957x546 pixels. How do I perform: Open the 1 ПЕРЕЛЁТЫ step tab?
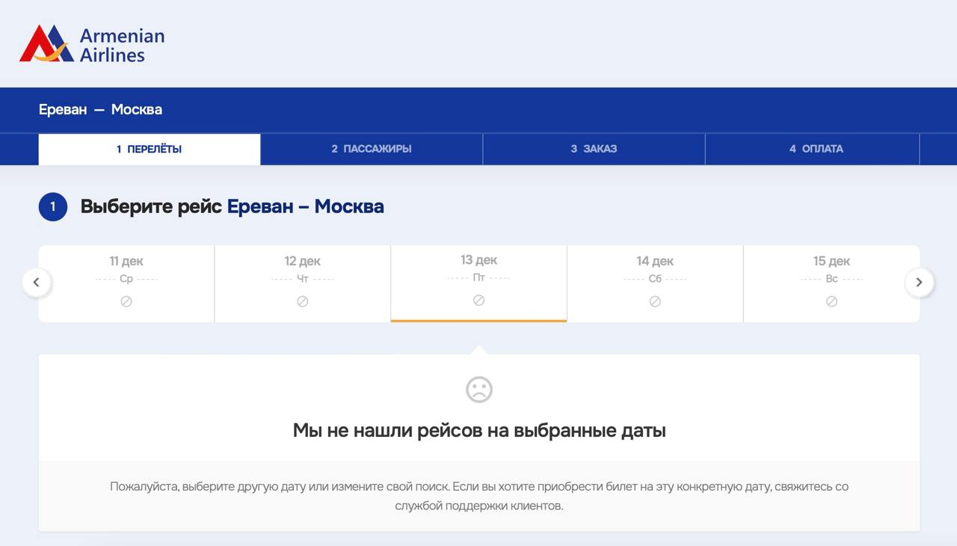[150, 149]
